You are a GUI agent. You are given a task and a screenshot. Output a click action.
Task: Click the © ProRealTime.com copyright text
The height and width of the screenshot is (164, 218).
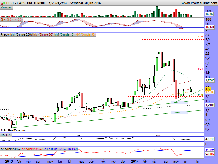click(13, 130)
